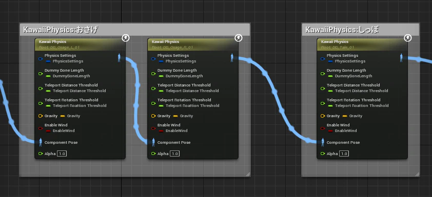Image resolution: width=432 pixels, height=197 pixels.
Task: Click Gravity input pin on DB_Osage_L_01 node
Action: point(41,116)
